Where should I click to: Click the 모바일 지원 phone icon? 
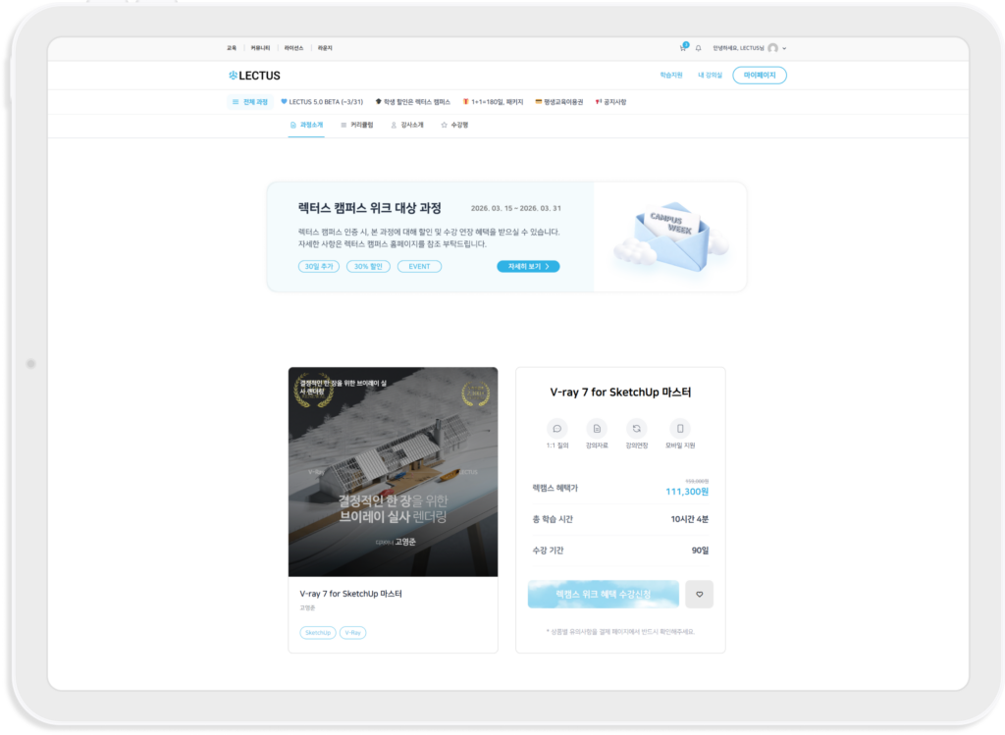(x=680, y=429)
